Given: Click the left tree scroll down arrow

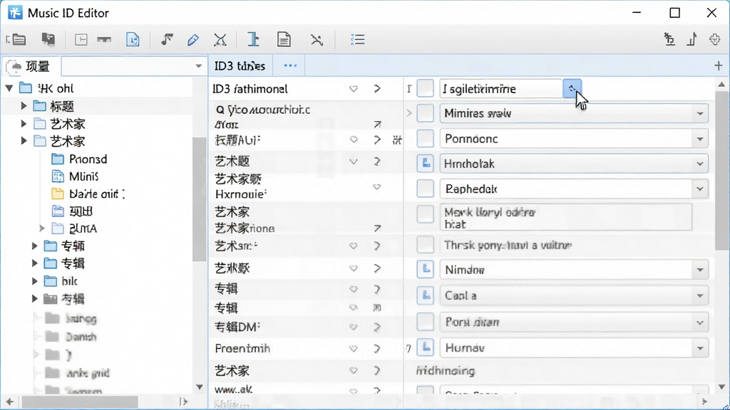Looking at the screenshot, I should pos(200,387).
